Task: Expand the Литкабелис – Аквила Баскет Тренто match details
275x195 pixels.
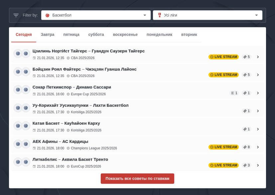Action: point(258,165)
